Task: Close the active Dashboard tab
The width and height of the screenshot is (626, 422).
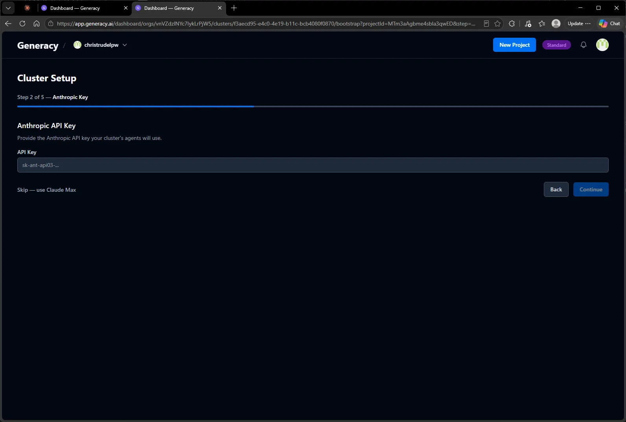Action: (220, 8)
